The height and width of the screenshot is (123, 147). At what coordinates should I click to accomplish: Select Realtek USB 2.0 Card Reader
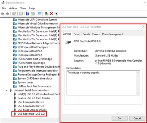[34, 98]
